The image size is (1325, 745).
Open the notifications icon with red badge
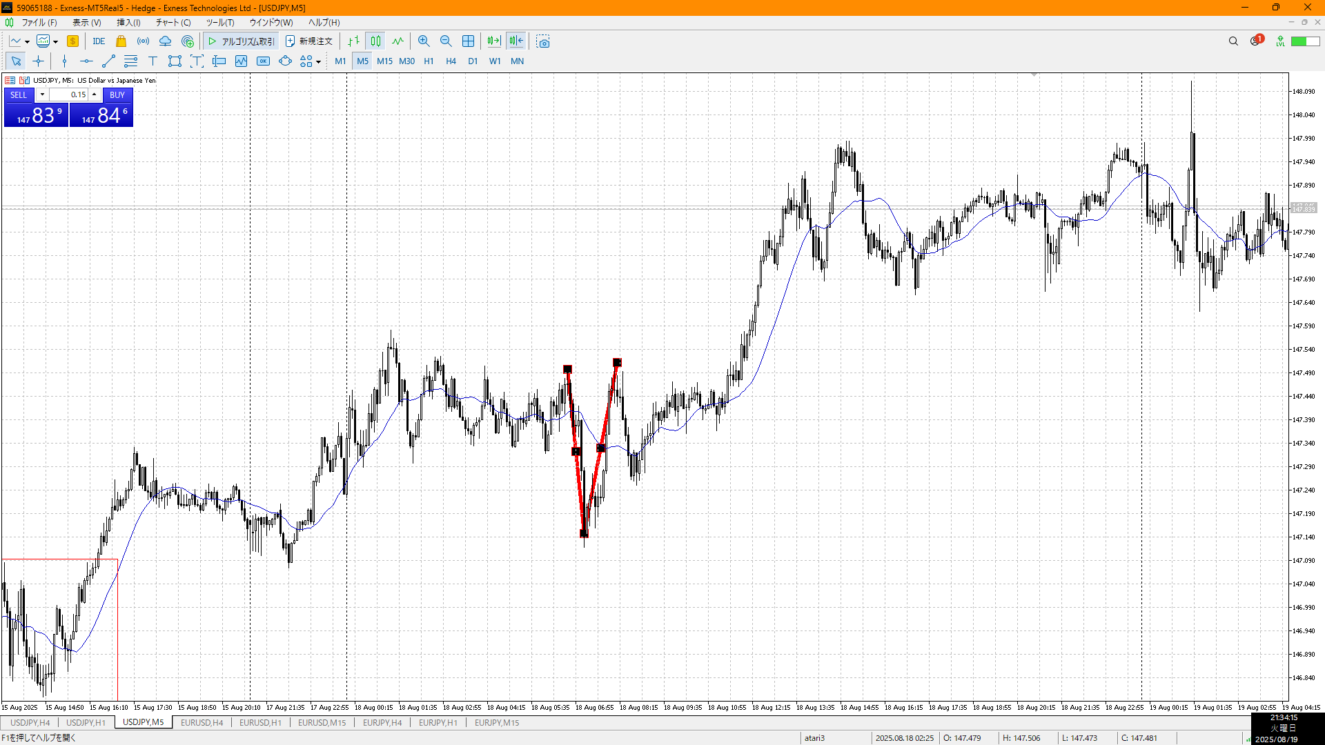pyautogui.click(x=1256, y=41)
